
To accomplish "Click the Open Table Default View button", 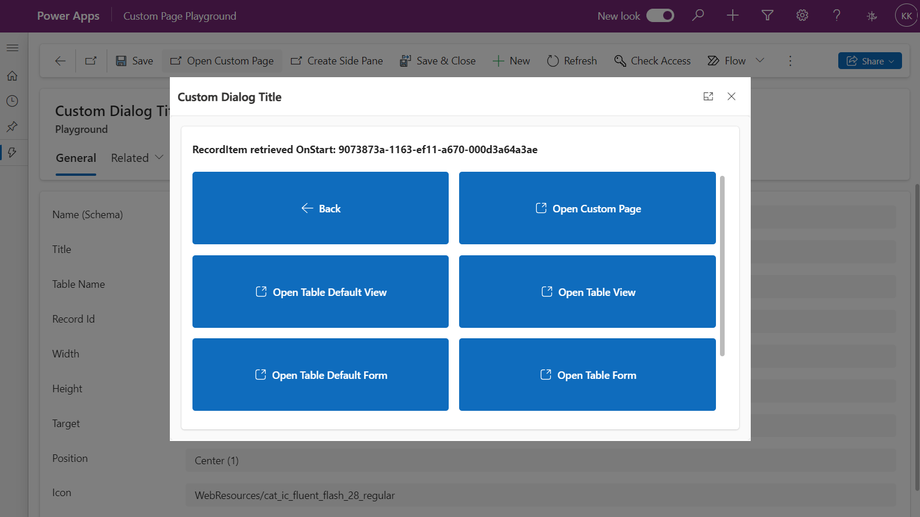I will 321,291.
